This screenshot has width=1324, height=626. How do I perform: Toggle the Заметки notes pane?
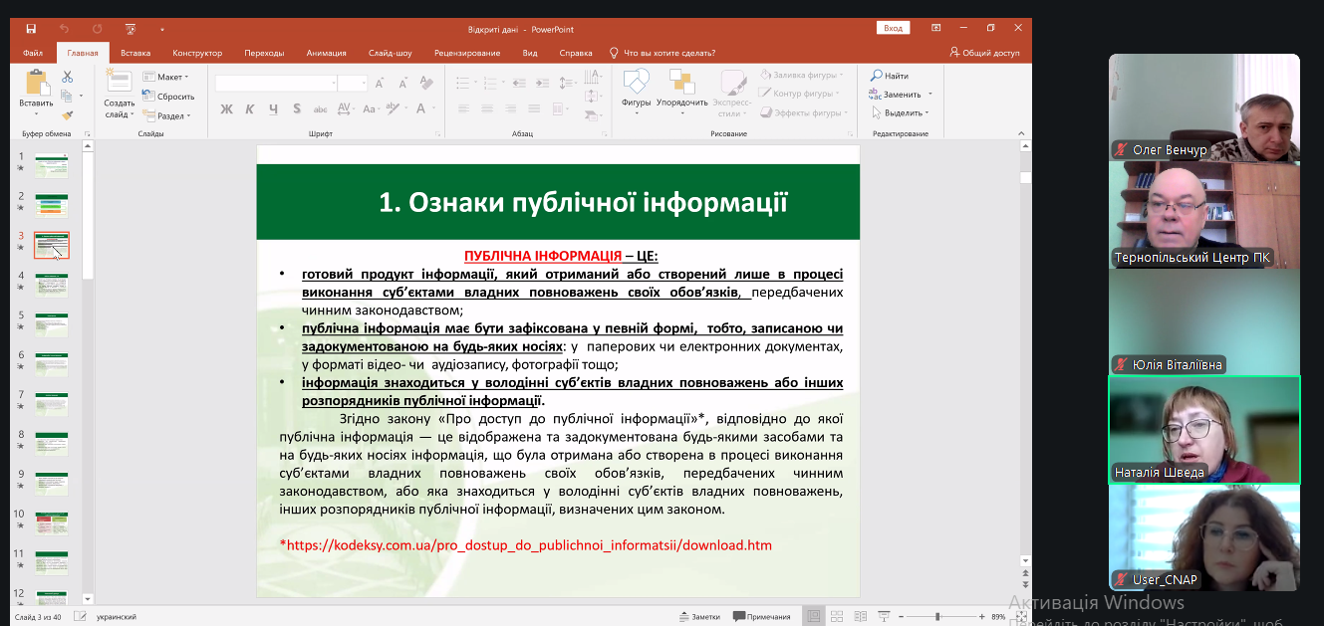698,616
